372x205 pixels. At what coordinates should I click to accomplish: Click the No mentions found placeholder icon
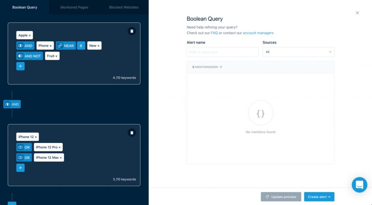click(x=260, y=113)
